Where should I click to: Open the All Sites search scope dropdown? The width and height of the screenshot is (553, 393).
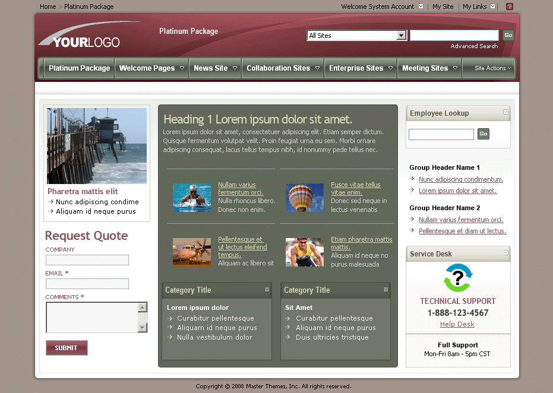400,35
